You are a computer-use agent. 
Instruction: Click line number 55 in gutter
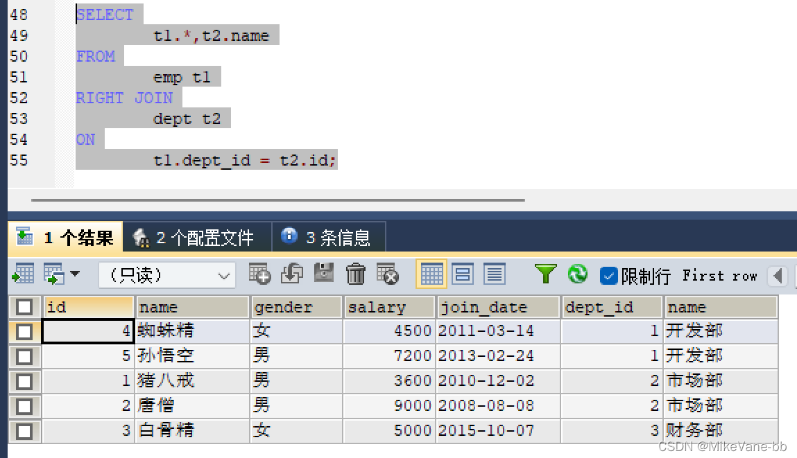[19, 161]
